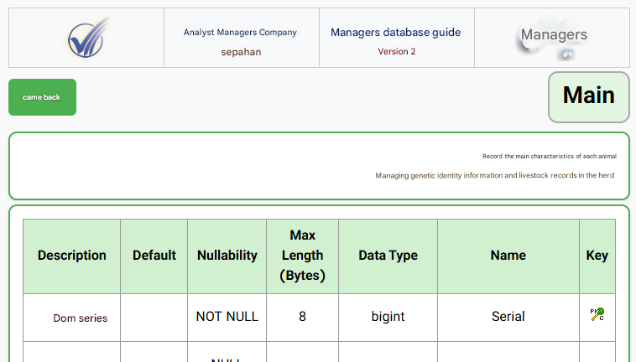Click the primary key icon in Serial row
This screenshot has height=362, width=636.
597,316
